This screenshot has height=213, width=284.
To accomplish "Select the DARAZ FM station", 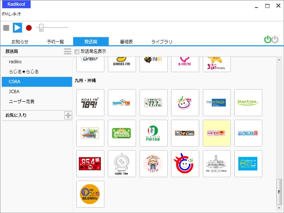I will (x=122, y=64).
